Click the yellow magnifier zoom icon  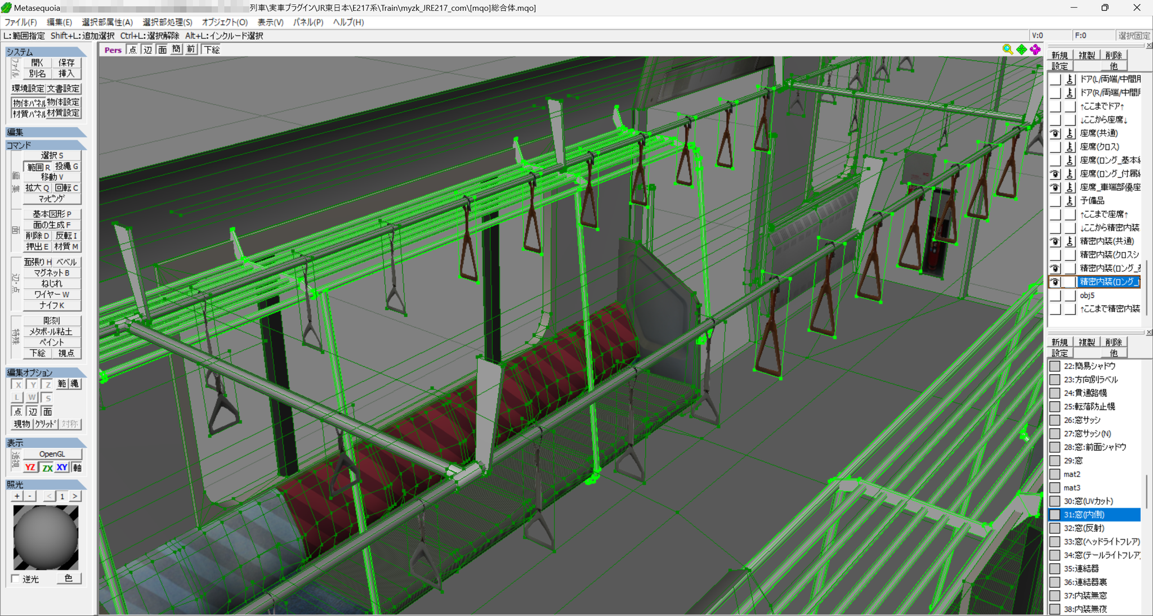click(x=1007, y=50)
